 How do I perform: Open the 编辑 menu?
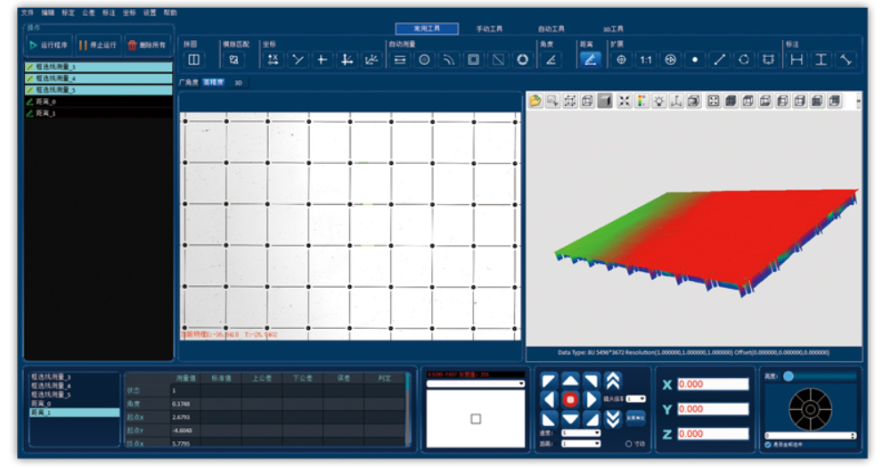pos(48,12)
